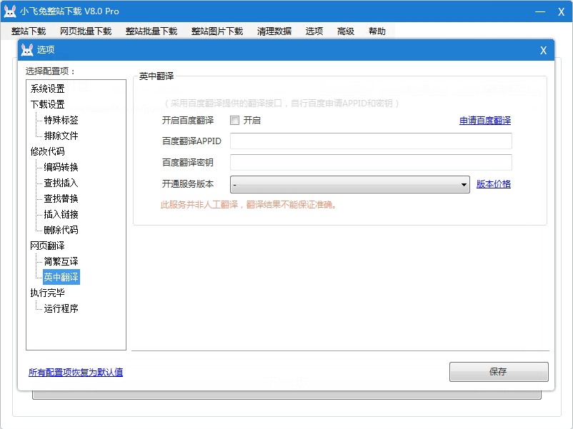Click the 百度翻译APPID input field
The image size is (573, 429).
tap(371, 141)
